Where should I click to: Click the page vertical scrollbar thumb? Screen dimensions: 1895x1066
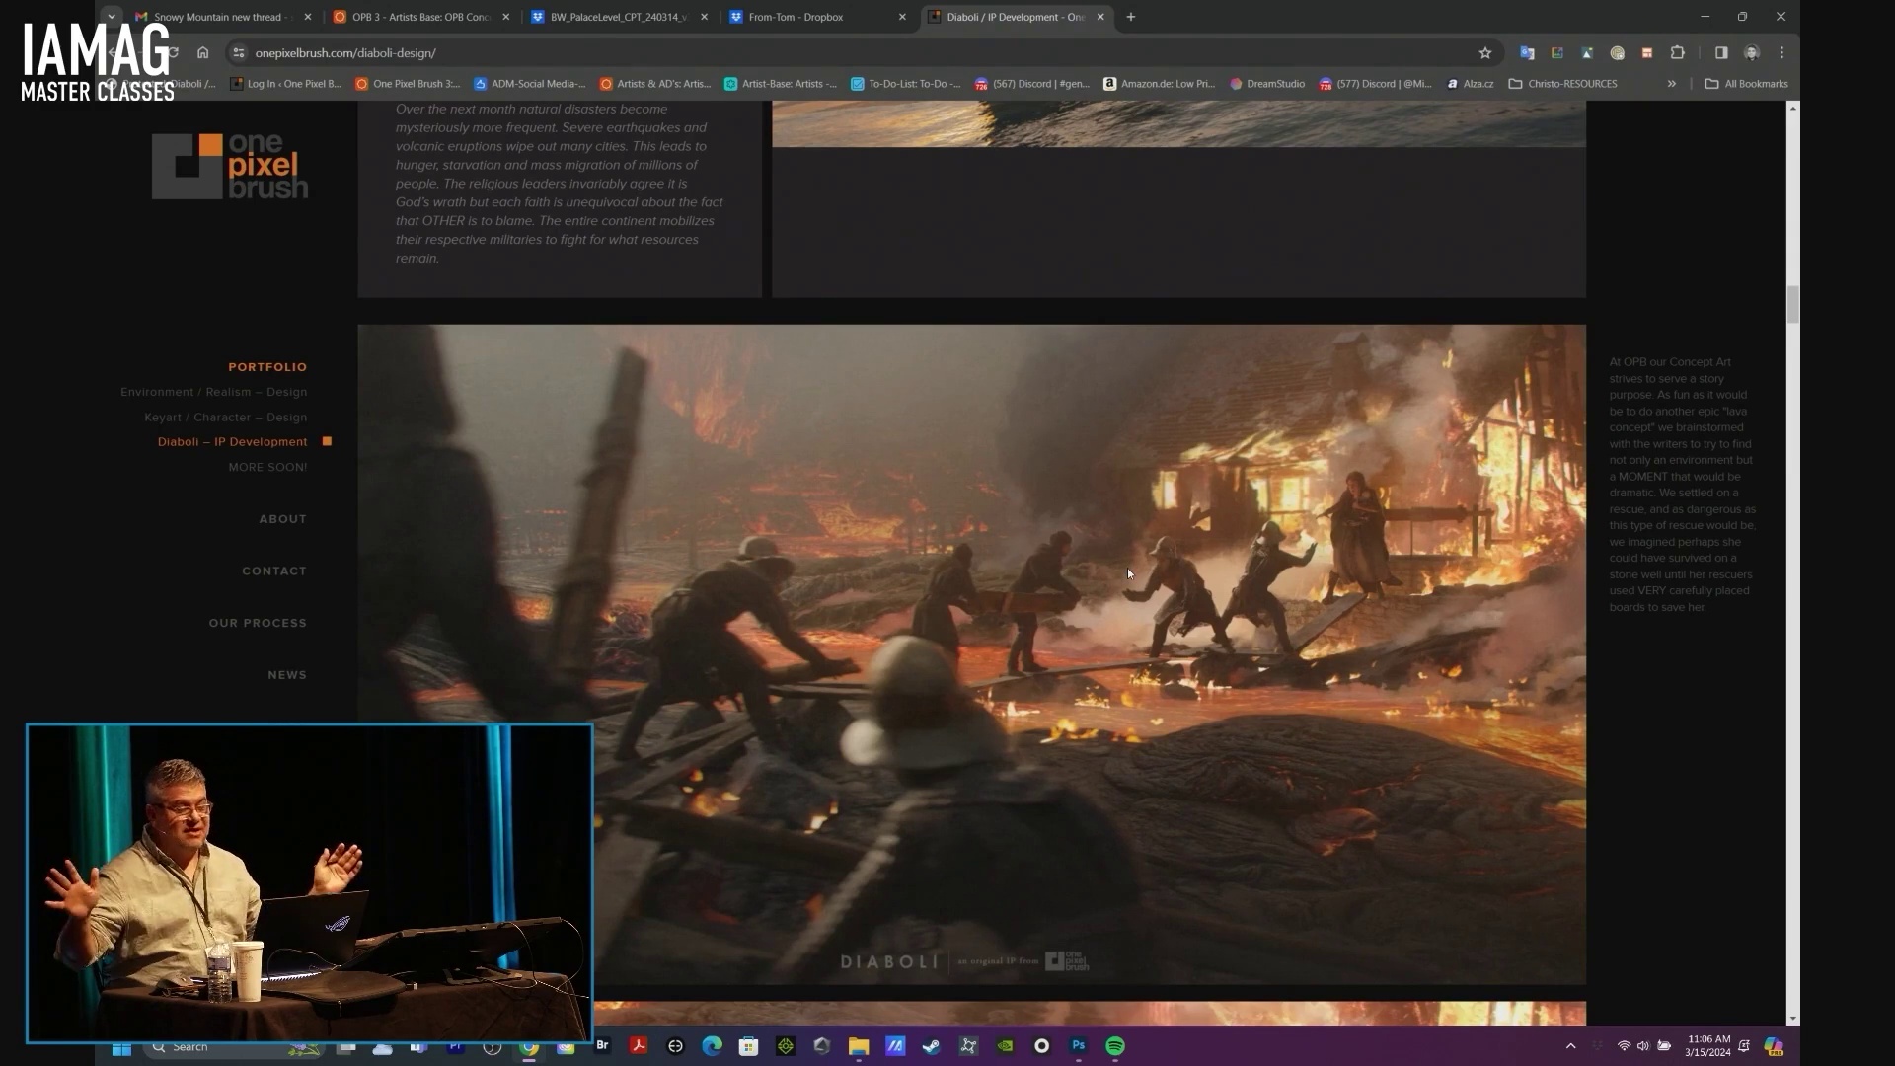1792,304
